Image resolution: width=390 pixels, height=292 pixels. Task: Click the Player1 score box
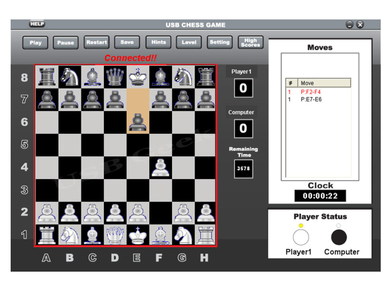[244, 88]
